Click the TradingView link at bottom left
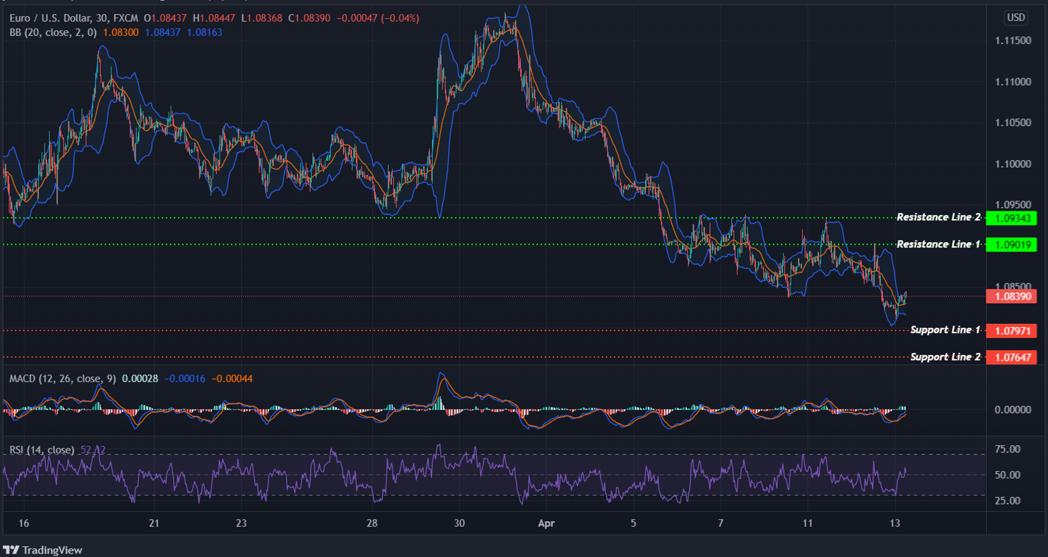Screen dimensions: 1048x557 click(54, 549)
